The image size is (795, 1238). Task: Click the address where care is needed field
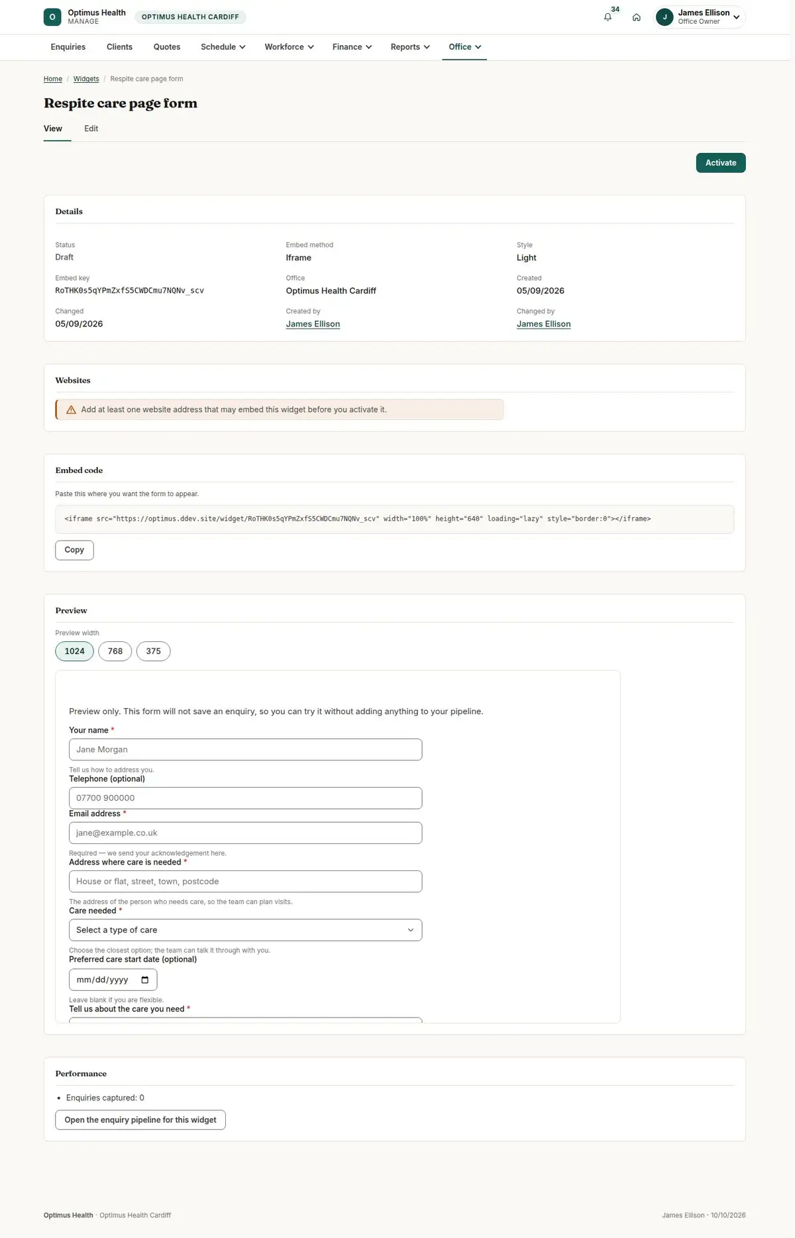245,882
